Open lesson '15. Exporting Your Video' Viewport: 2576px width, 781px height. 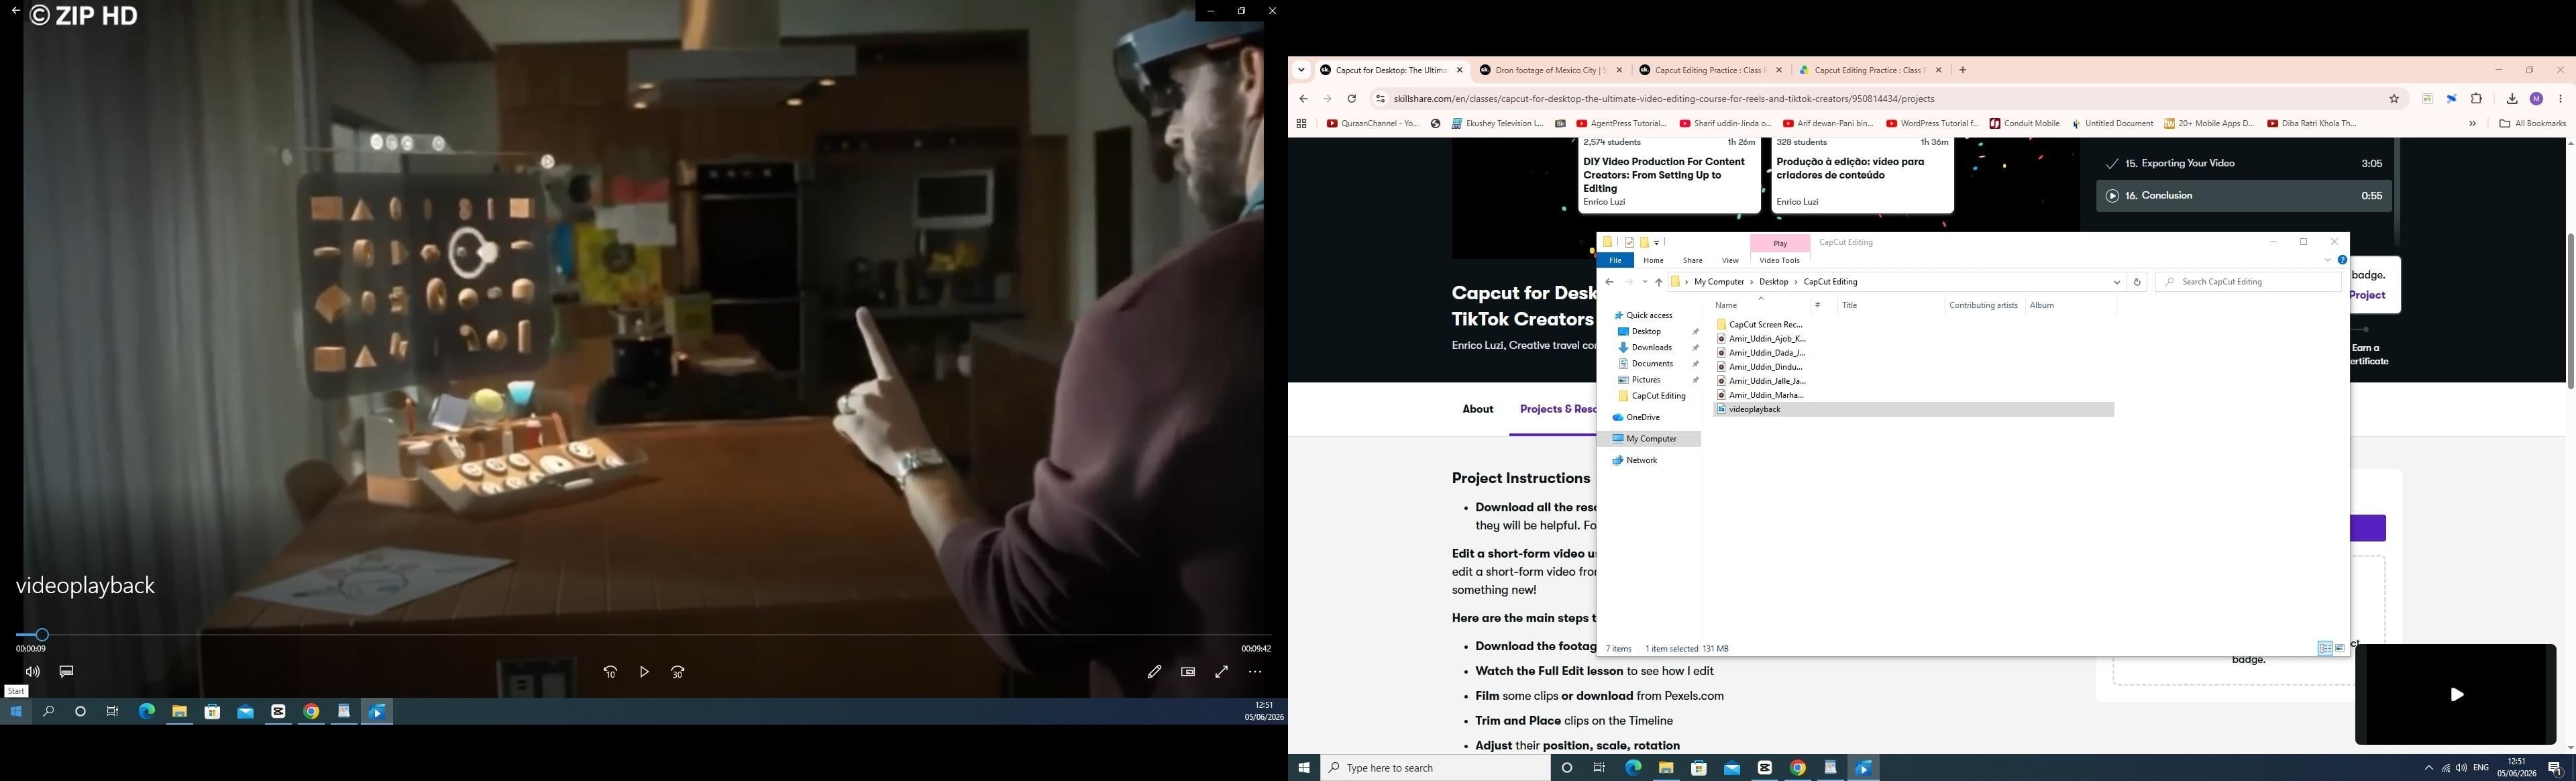coord(2244,163)
